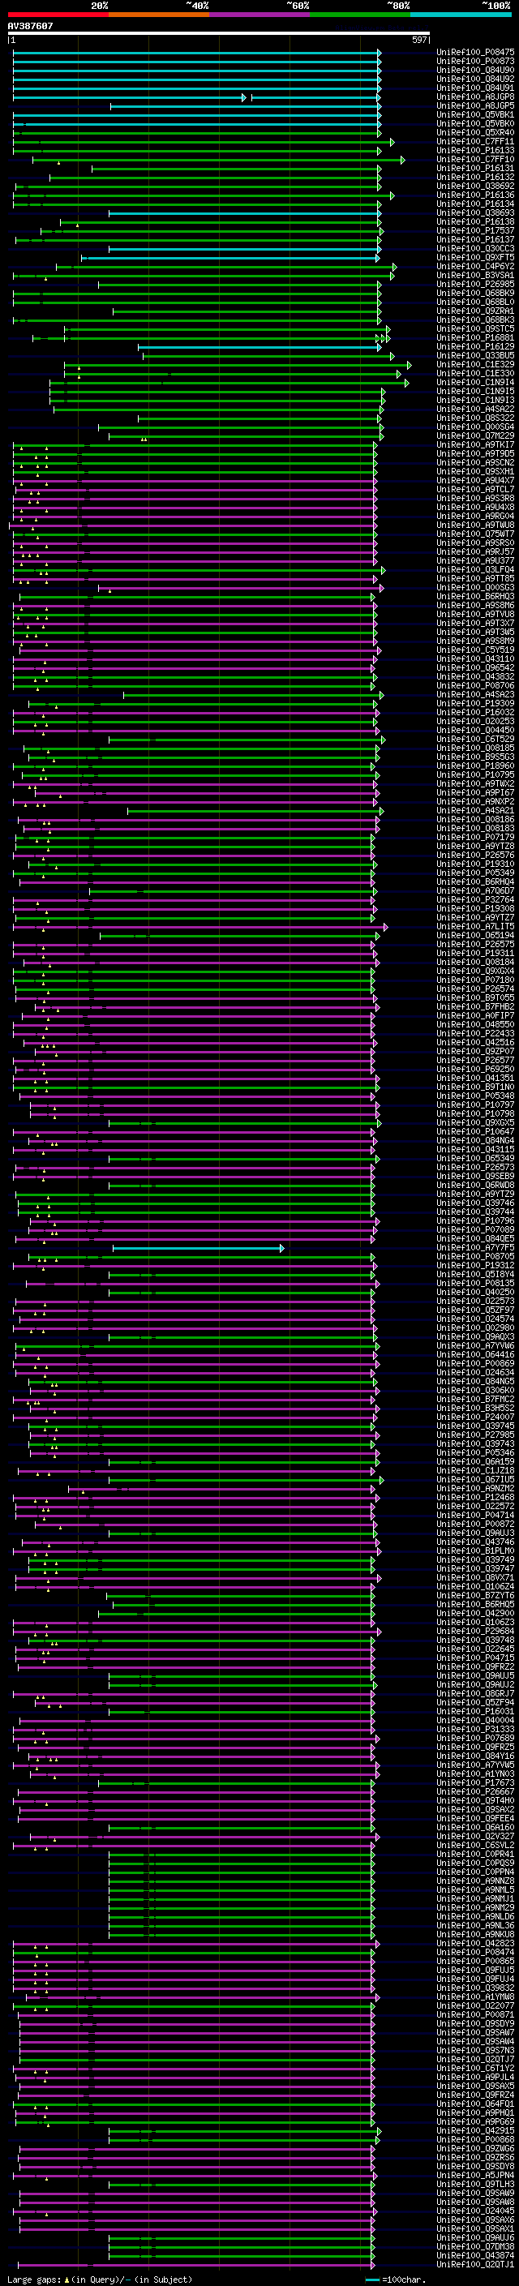Open hit UniRef100_Q5XR40

click(x=475, y=132)
